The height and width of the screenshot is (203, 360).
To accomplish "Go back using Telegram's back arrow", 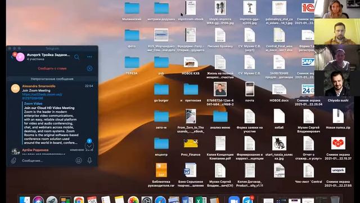I will [x=12, y=56].
